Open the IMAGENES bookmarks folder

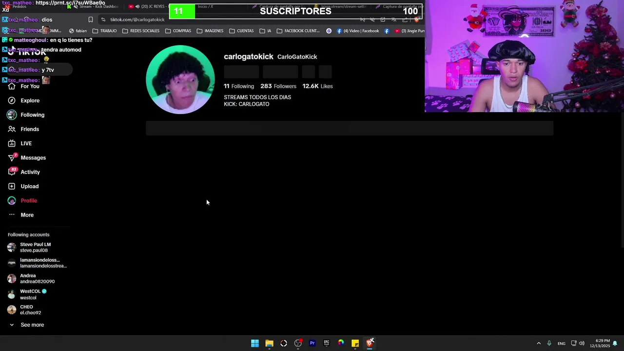tap(210, 31)
